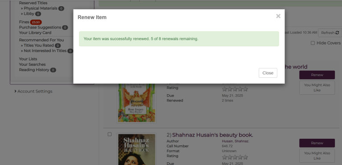This screenshot has height=165, width=342.
Task: Click the Close button in the dialog
Action: [x=268, y=73]
